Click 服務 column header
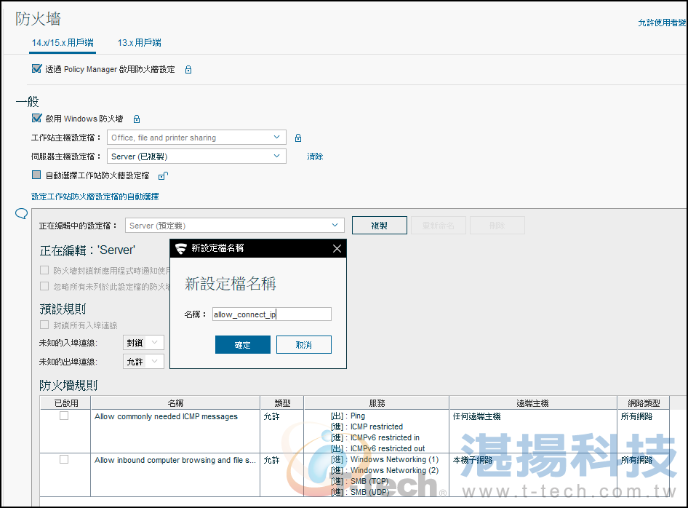 [377, 402]
